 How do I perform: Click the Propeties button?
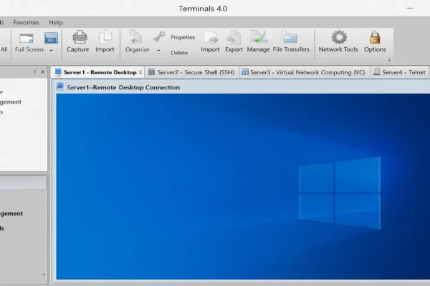click(183, 37)
